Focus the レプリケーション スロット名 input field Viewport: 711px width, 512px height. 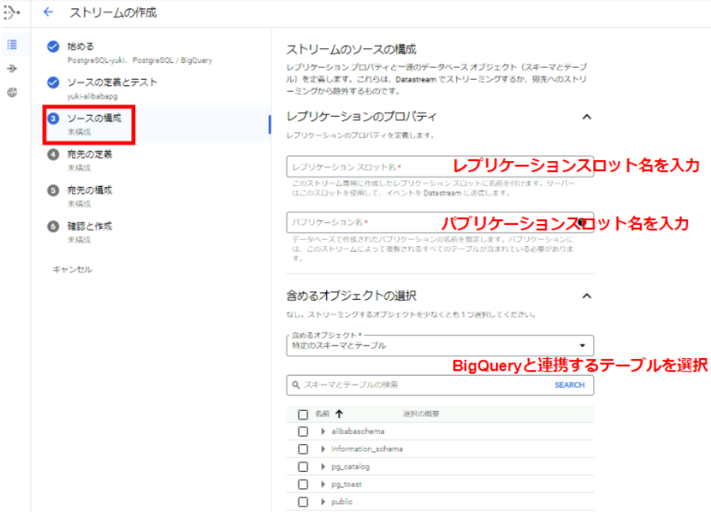click(440, 167)
